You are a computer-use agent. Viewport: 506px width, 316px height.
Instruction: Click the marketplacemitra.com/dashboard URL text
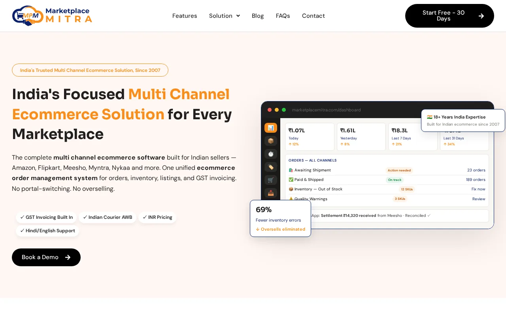[326, 110]
